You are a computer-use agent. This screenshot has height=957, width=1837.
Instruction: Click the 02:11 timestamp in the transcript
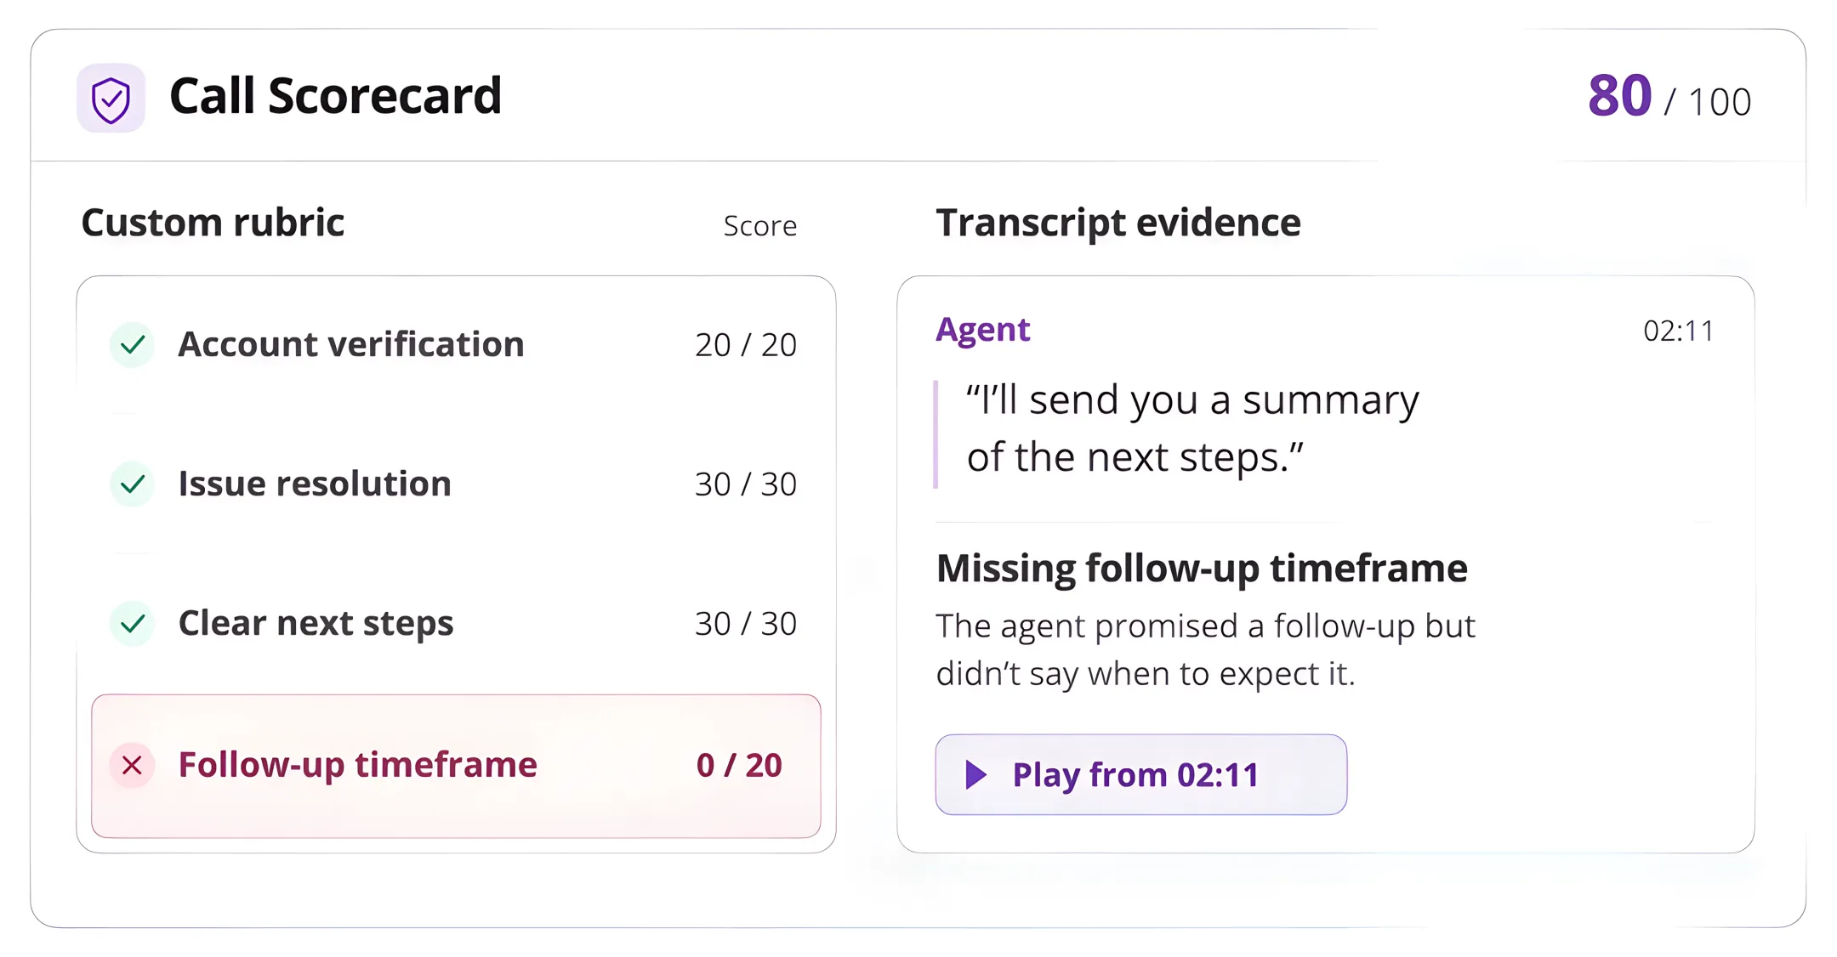point(1678,331)
